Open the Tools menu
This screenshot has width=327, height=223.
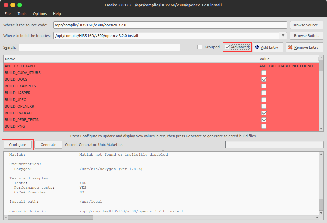22,14
